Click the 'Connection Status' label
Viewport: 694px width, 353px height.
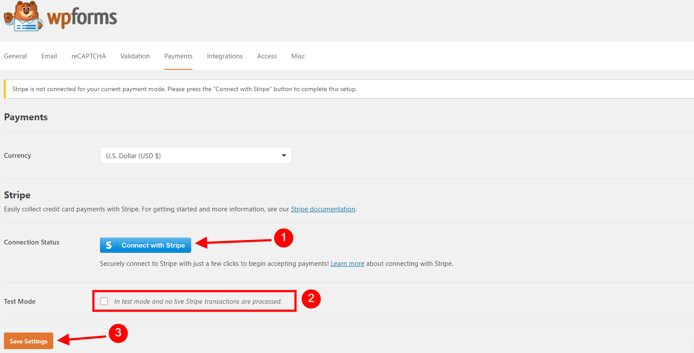pyautogui.click(x=31, y=242)
